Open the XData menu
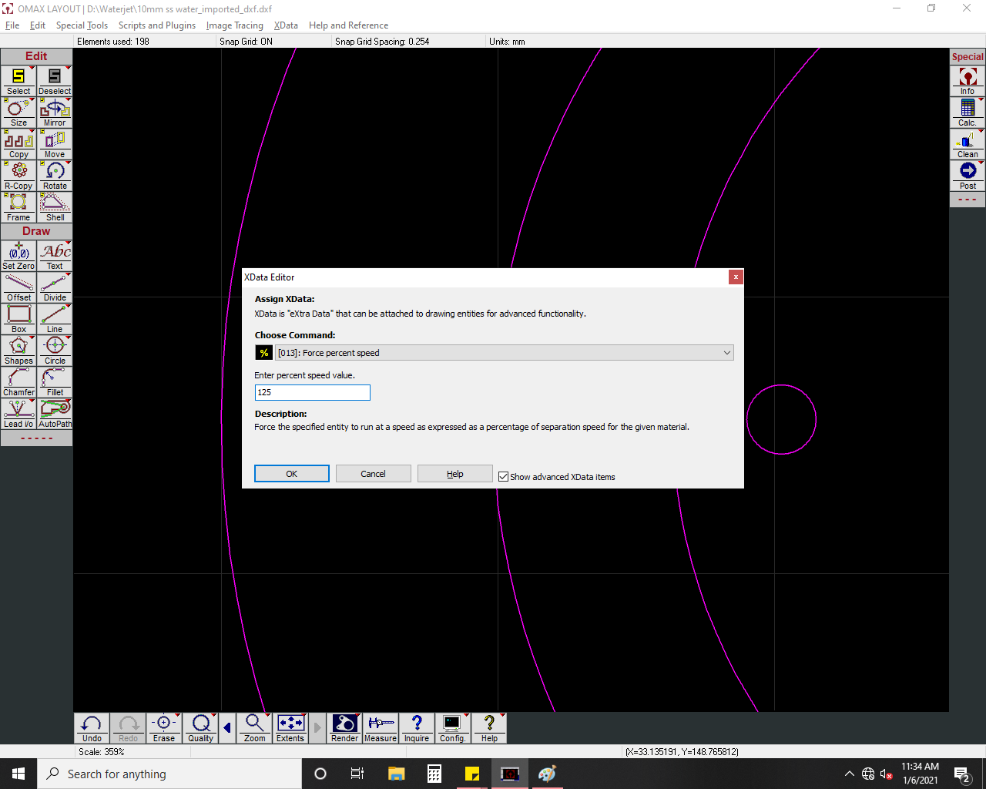The height and width of the screenshot is (789, 986). point(286,25)
